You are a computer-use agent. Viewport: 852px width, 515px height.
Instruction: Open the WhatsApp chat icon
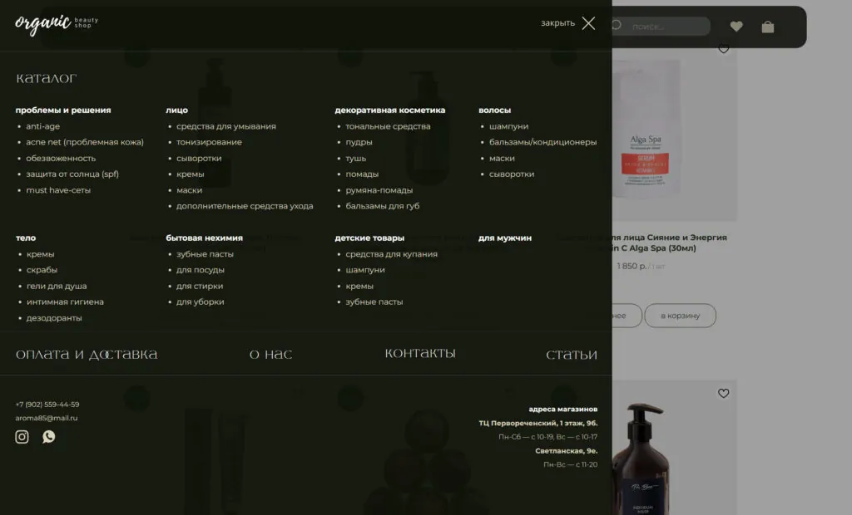[49, 437]
